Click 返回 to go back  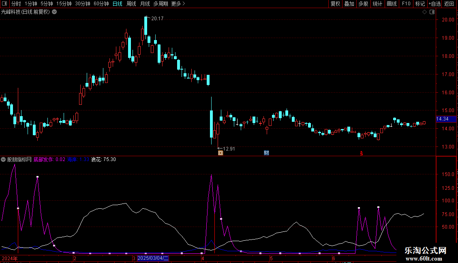click(x=449, y=4)
